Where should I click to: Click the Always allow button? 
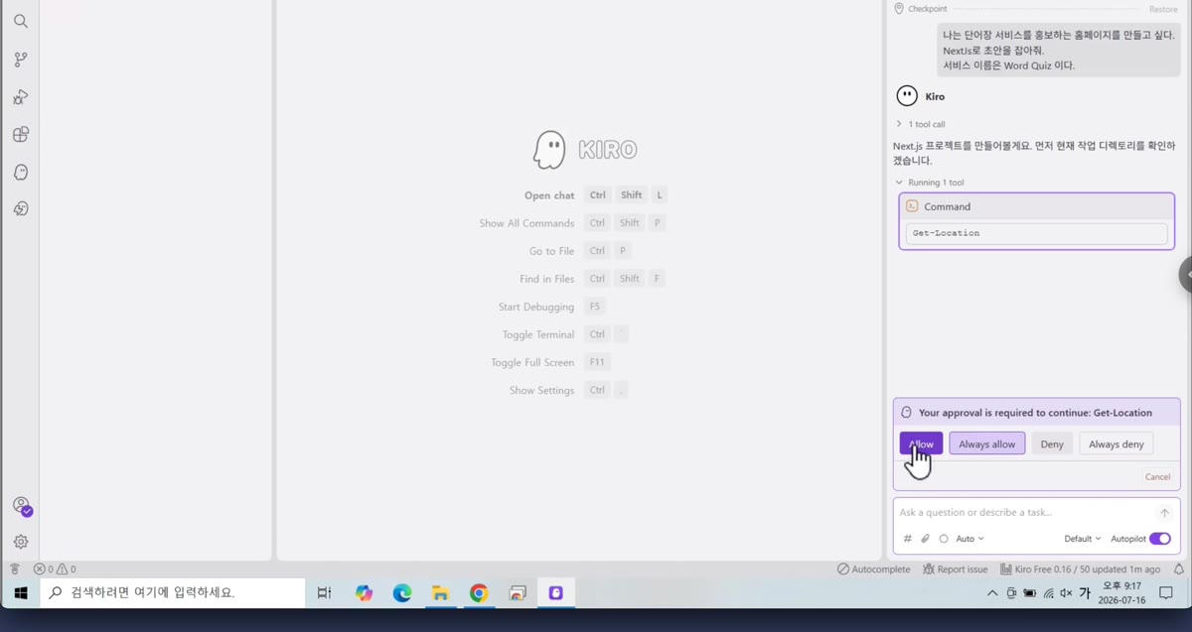(987, 443)
